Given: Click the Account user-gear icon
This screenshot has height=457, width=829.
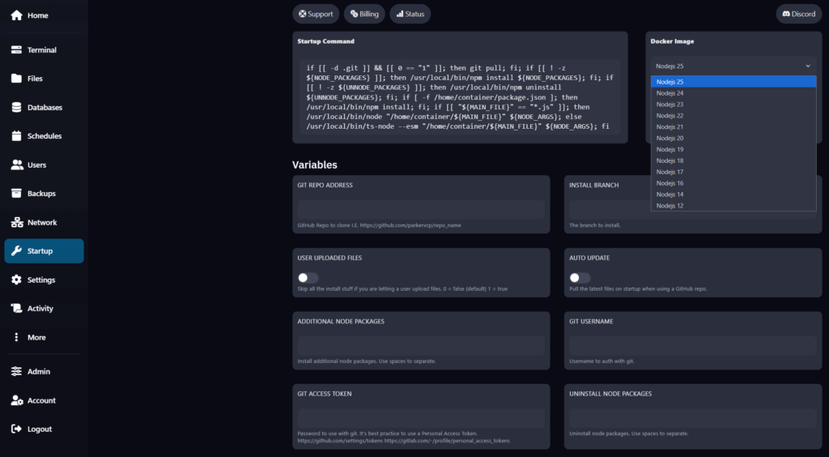Looking at the screenshot, I should pos(17,400).
